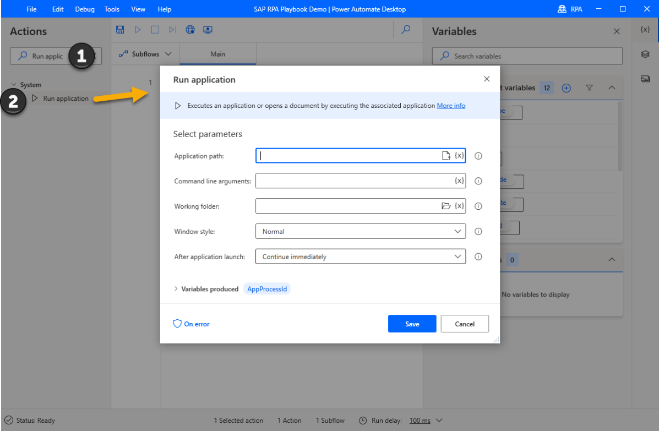Run next action with step icon
The height and width of the screenshot is (431, 659).
[x=172, y=29]
